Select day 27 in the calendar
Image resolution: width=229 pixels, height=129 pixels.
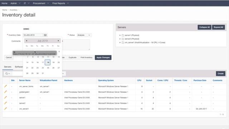[59, 68]
